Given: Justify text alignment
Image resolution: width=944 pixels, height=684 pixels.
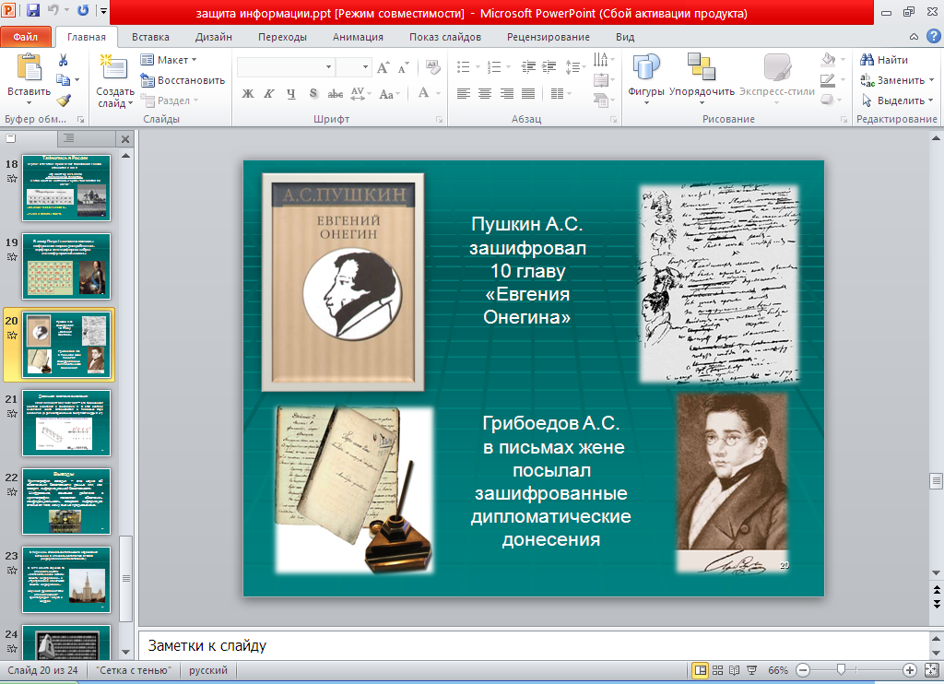Looking at the screenshot, I should (x=528, y=93).
